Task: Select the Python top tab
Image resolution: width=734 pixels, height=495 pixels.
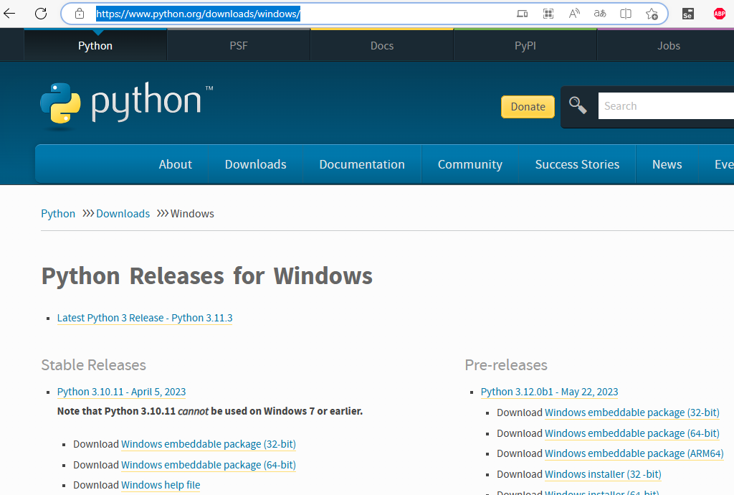Action: [x=95, y=45]
